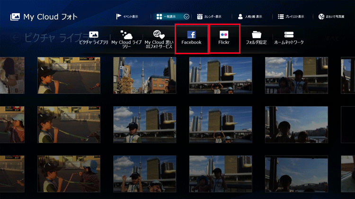Open bottom-row dark silhouette photo by river
Screen dimensions: 355x199
point(296,174)
